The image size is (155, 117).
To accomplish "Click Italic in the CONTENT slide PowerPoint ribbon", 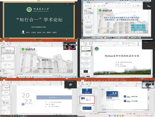I will tap(96, 84).
